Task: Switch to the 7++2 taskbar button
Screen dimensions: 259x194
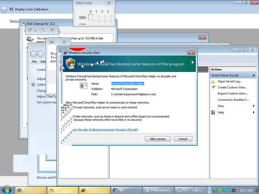Action: (190, 190)
